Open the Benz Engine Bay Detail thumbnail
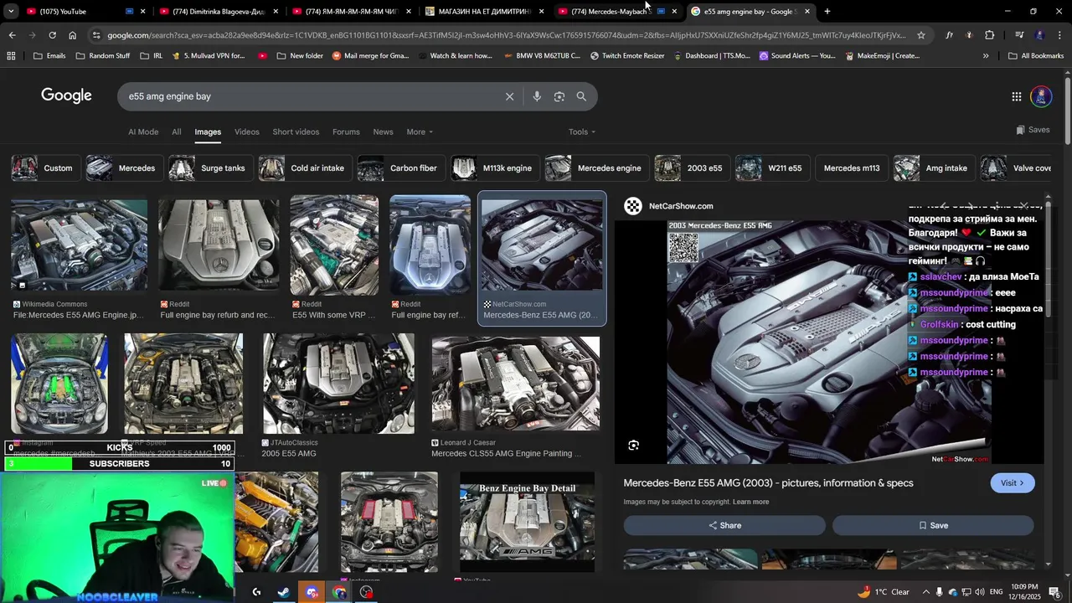The image size is (1072, 603). pos(527,522)
